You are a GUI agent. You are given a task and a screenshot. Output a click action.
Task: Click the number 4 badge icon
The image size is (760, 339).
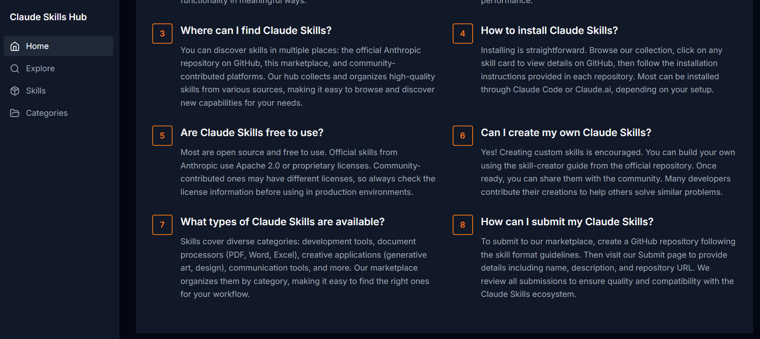463,34
